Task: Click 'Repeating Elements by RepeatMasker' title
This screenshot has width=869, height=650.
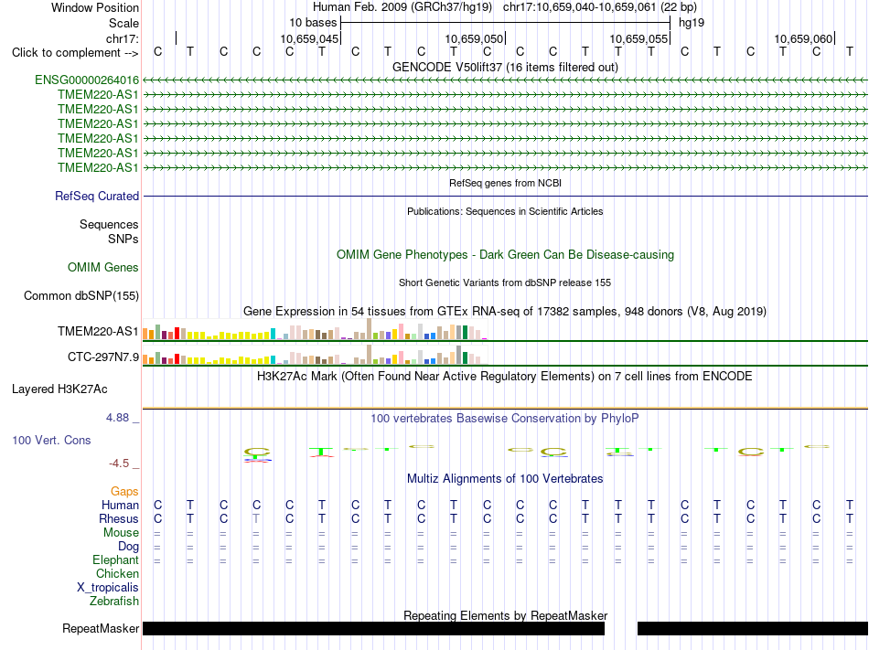Action: 505,615
